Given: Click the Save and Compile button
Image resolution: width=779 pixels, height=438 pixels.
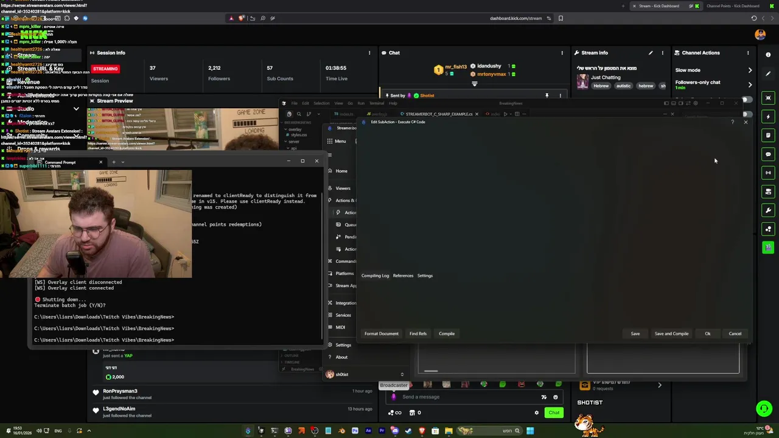Looking at the screenshot, I should (672, 333).
